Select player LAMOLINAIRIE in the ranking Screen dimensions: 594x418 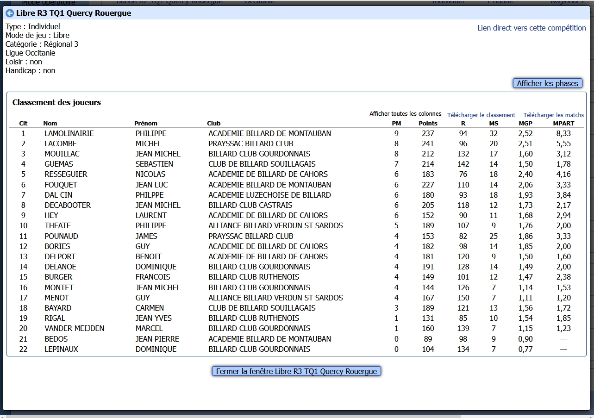pos(69,134)
